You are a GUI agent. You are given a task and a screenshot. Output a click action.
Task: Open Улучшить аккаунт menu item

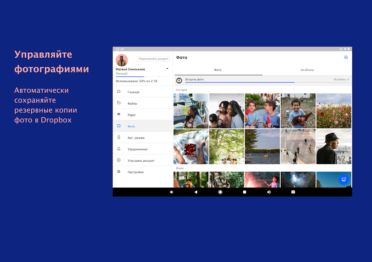tap(143, 160)
